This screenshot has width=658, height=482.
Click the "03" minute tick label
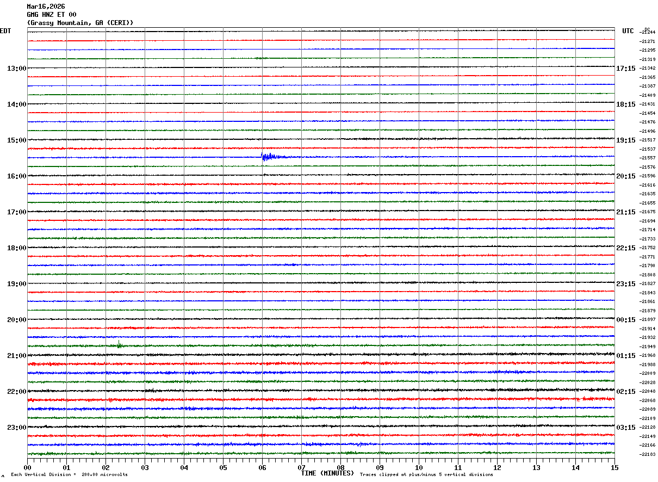pos(145,467)
